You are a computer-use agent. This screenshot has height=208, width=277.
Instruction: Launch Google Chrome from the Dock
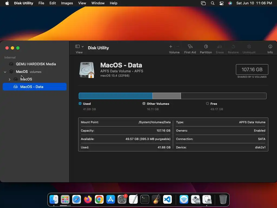tap(99, 200)
